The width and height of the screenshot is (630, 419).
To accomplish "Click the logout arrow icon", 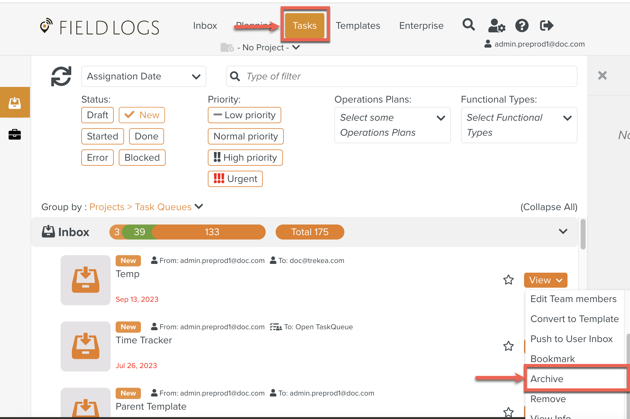I will (x=547, y=26).
